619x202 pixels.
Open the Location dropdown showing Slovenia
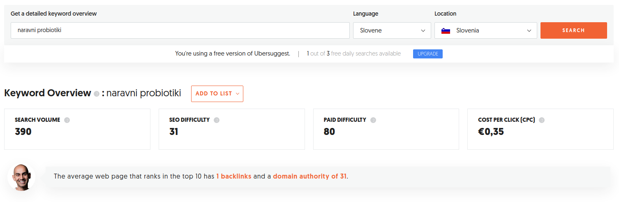486,30
